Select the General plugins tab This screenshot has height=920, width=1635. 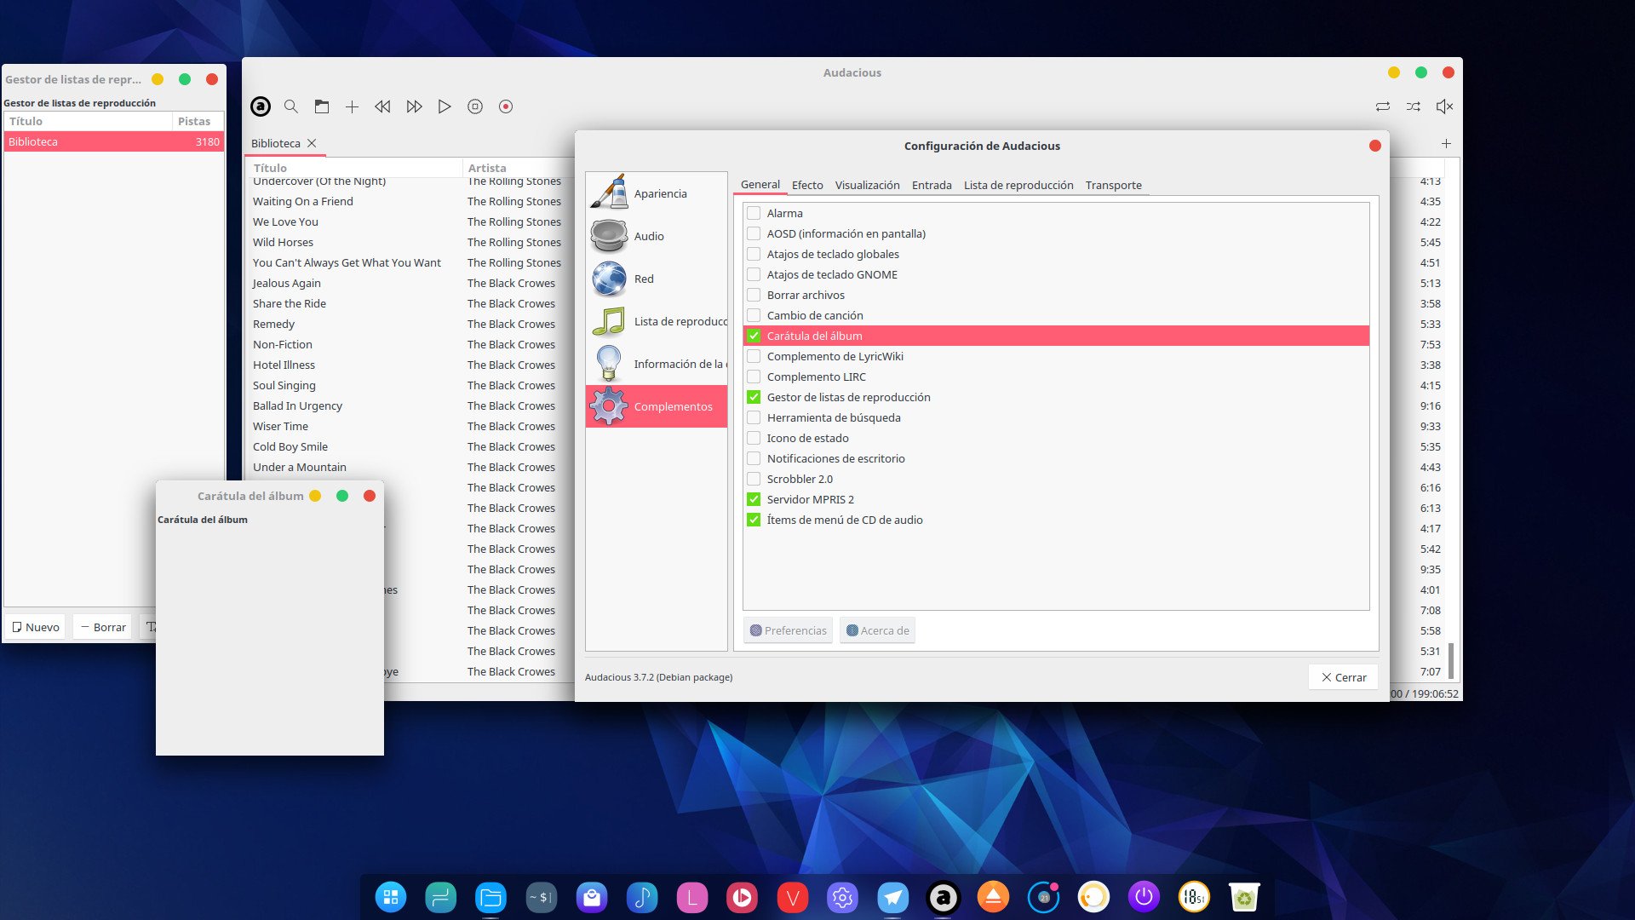[x=760, y=184]
